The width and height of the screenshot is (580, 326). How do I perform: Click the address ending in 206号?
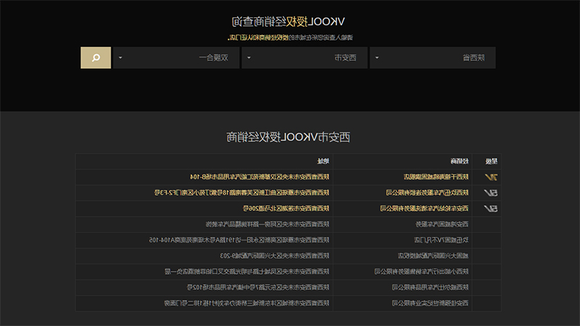tap(286, 209)
